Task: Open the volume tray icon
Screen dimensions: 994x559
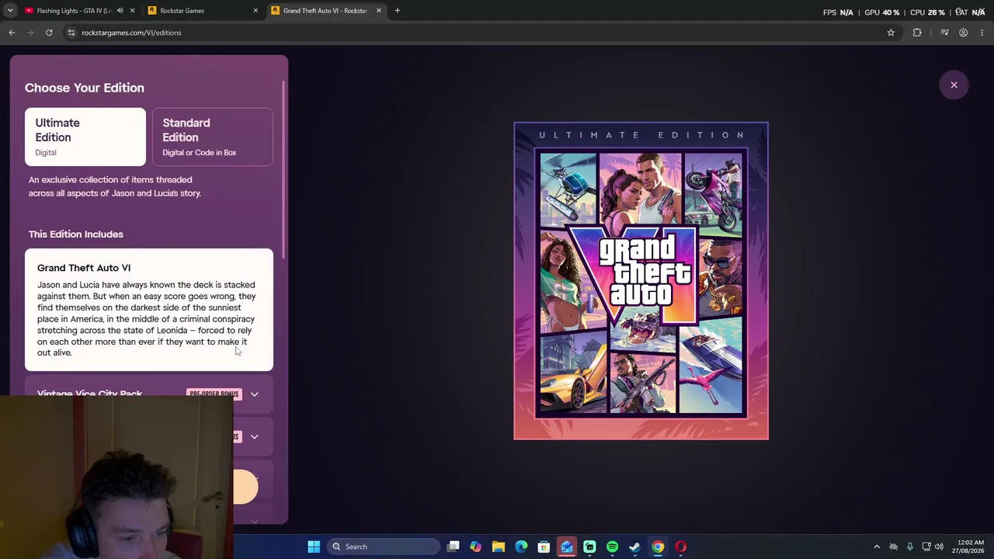Action: point(939,547)
